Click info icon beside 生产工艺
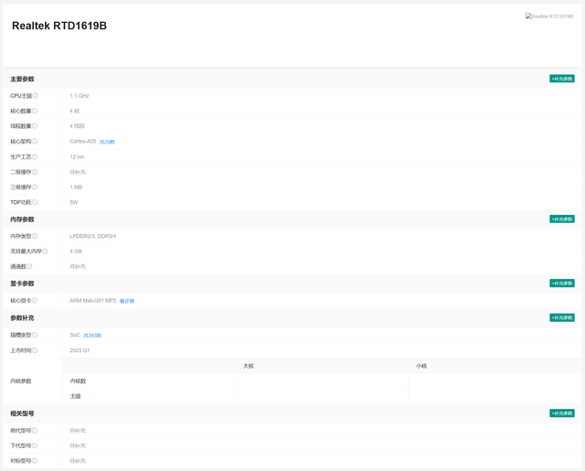 coord(35,156)
